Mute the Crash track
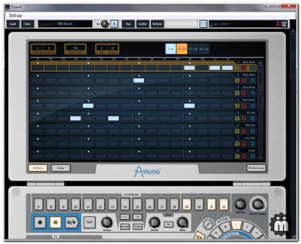 [244, 156]
